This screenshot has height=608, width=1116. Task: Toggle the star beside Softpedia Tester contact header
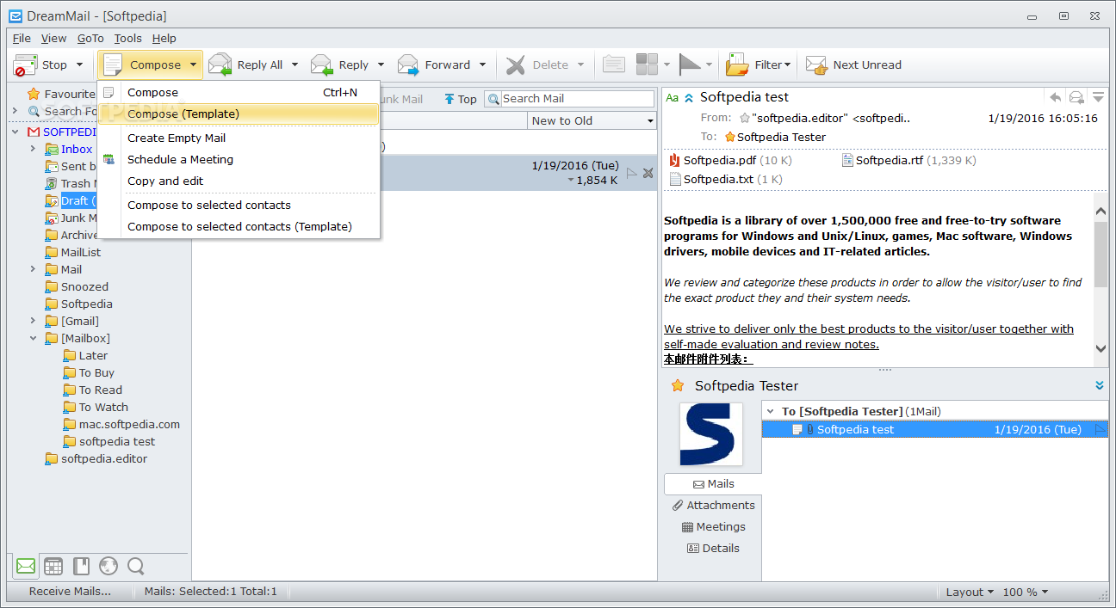point(678,385)
